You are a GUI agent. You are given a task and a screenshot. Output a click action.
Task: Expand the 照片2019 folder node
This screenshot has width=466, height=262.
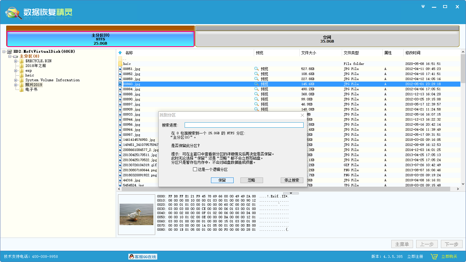click(16, 85)
